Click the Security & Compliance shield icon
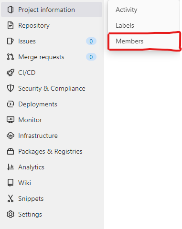The image size is (182, 229). [x=11, y=88]
